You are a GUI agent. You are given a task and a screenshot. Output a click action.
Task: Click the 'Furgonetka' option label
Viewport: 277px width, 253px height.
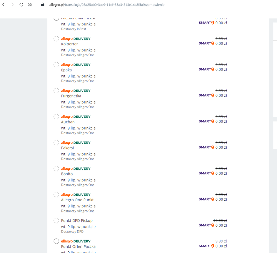(x=71, y=96)
